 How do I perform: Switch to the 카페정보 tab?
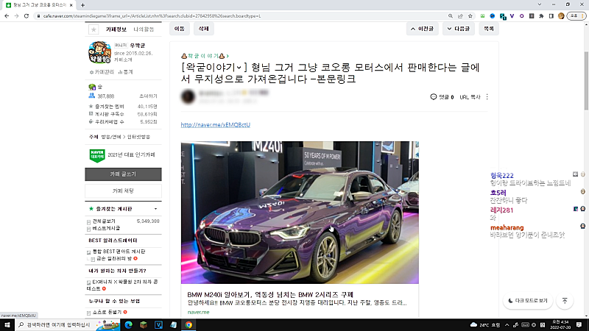[x=116, y=29]
